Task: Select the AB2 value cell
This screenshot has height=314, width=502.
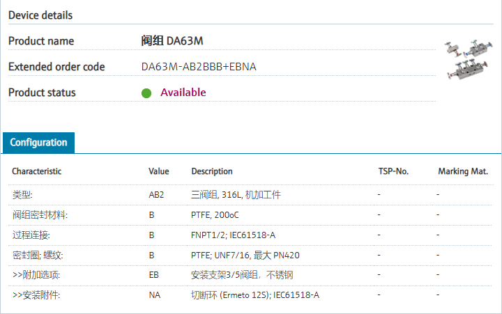Action: click(x=156, y=195)
